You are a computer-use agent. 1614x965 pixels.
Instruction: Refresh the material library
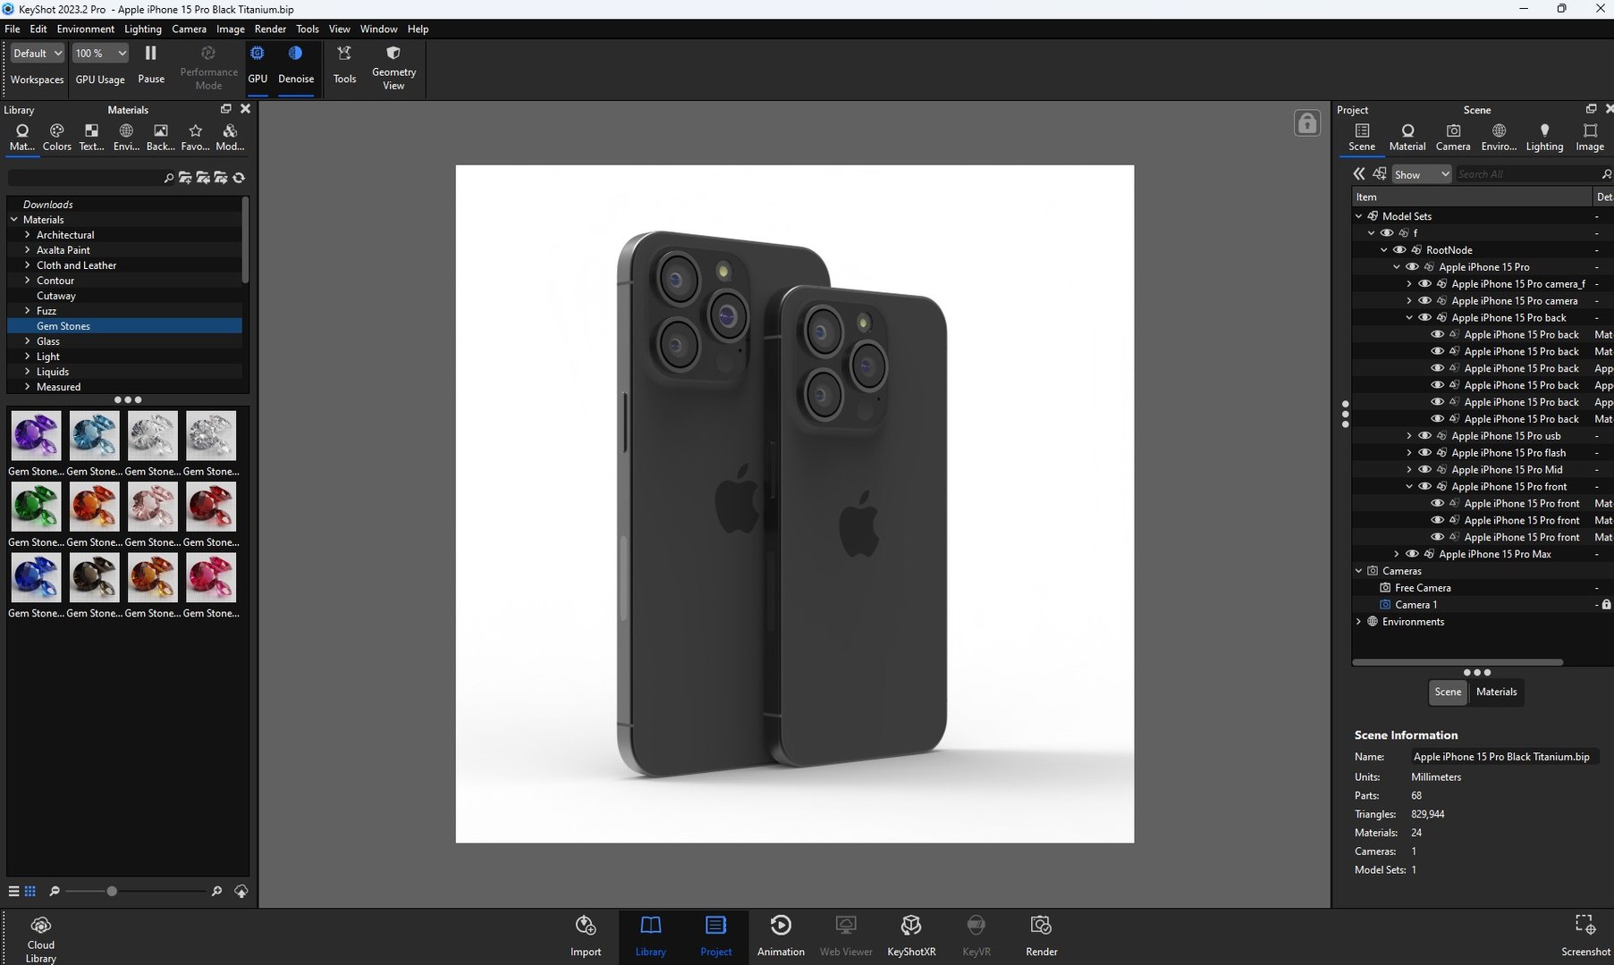point(239,178)
